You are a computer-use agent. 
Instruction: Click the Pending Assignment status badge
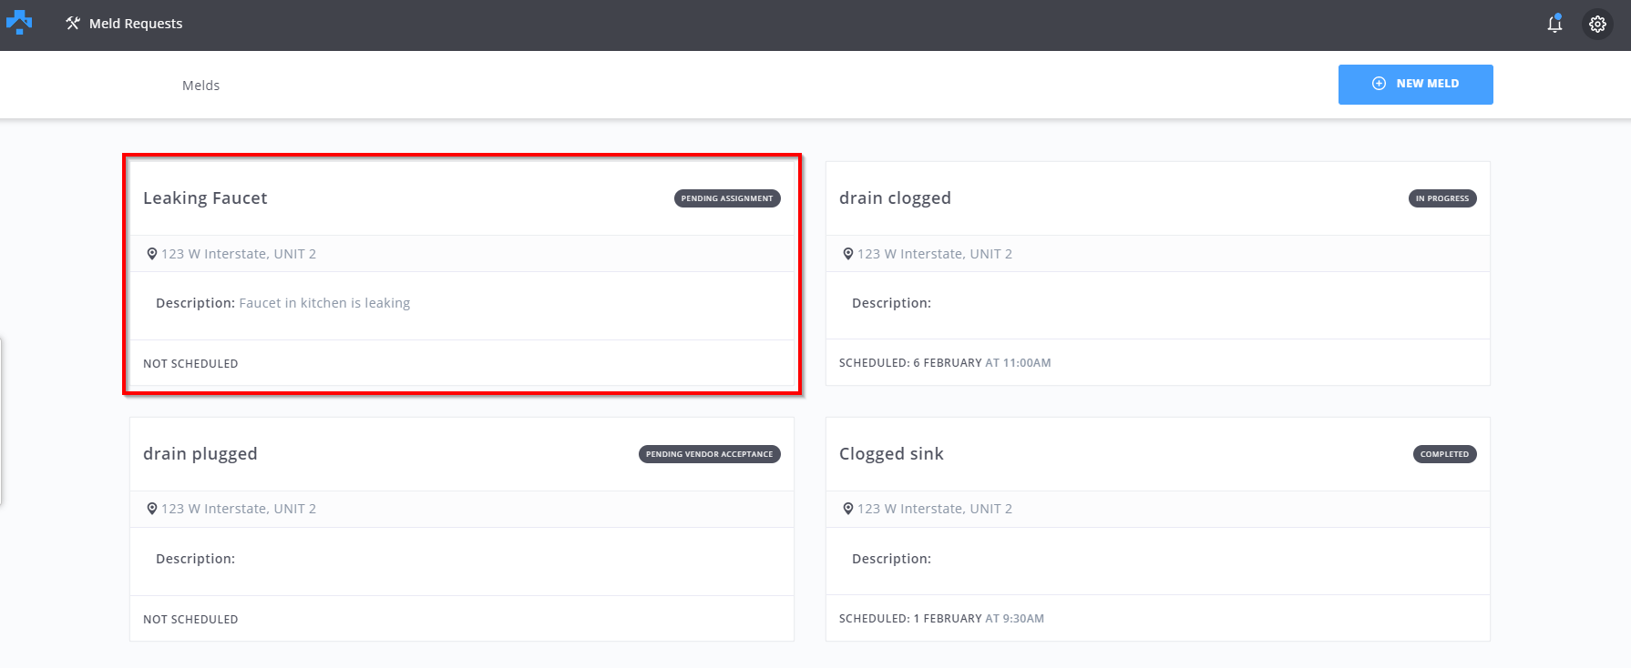coord(726,198)
